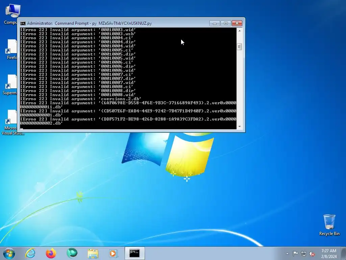Screen dimensions: 346x260
Task: Click the muted volume speaker tray icon
Action: [x=312, y=254]
